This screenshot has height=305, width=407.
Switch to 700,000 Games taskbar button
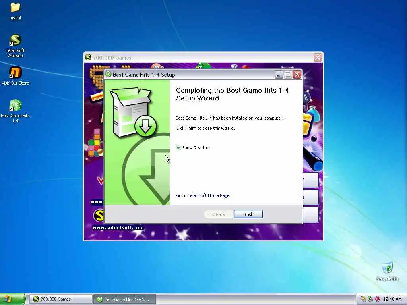click(61, 299)
